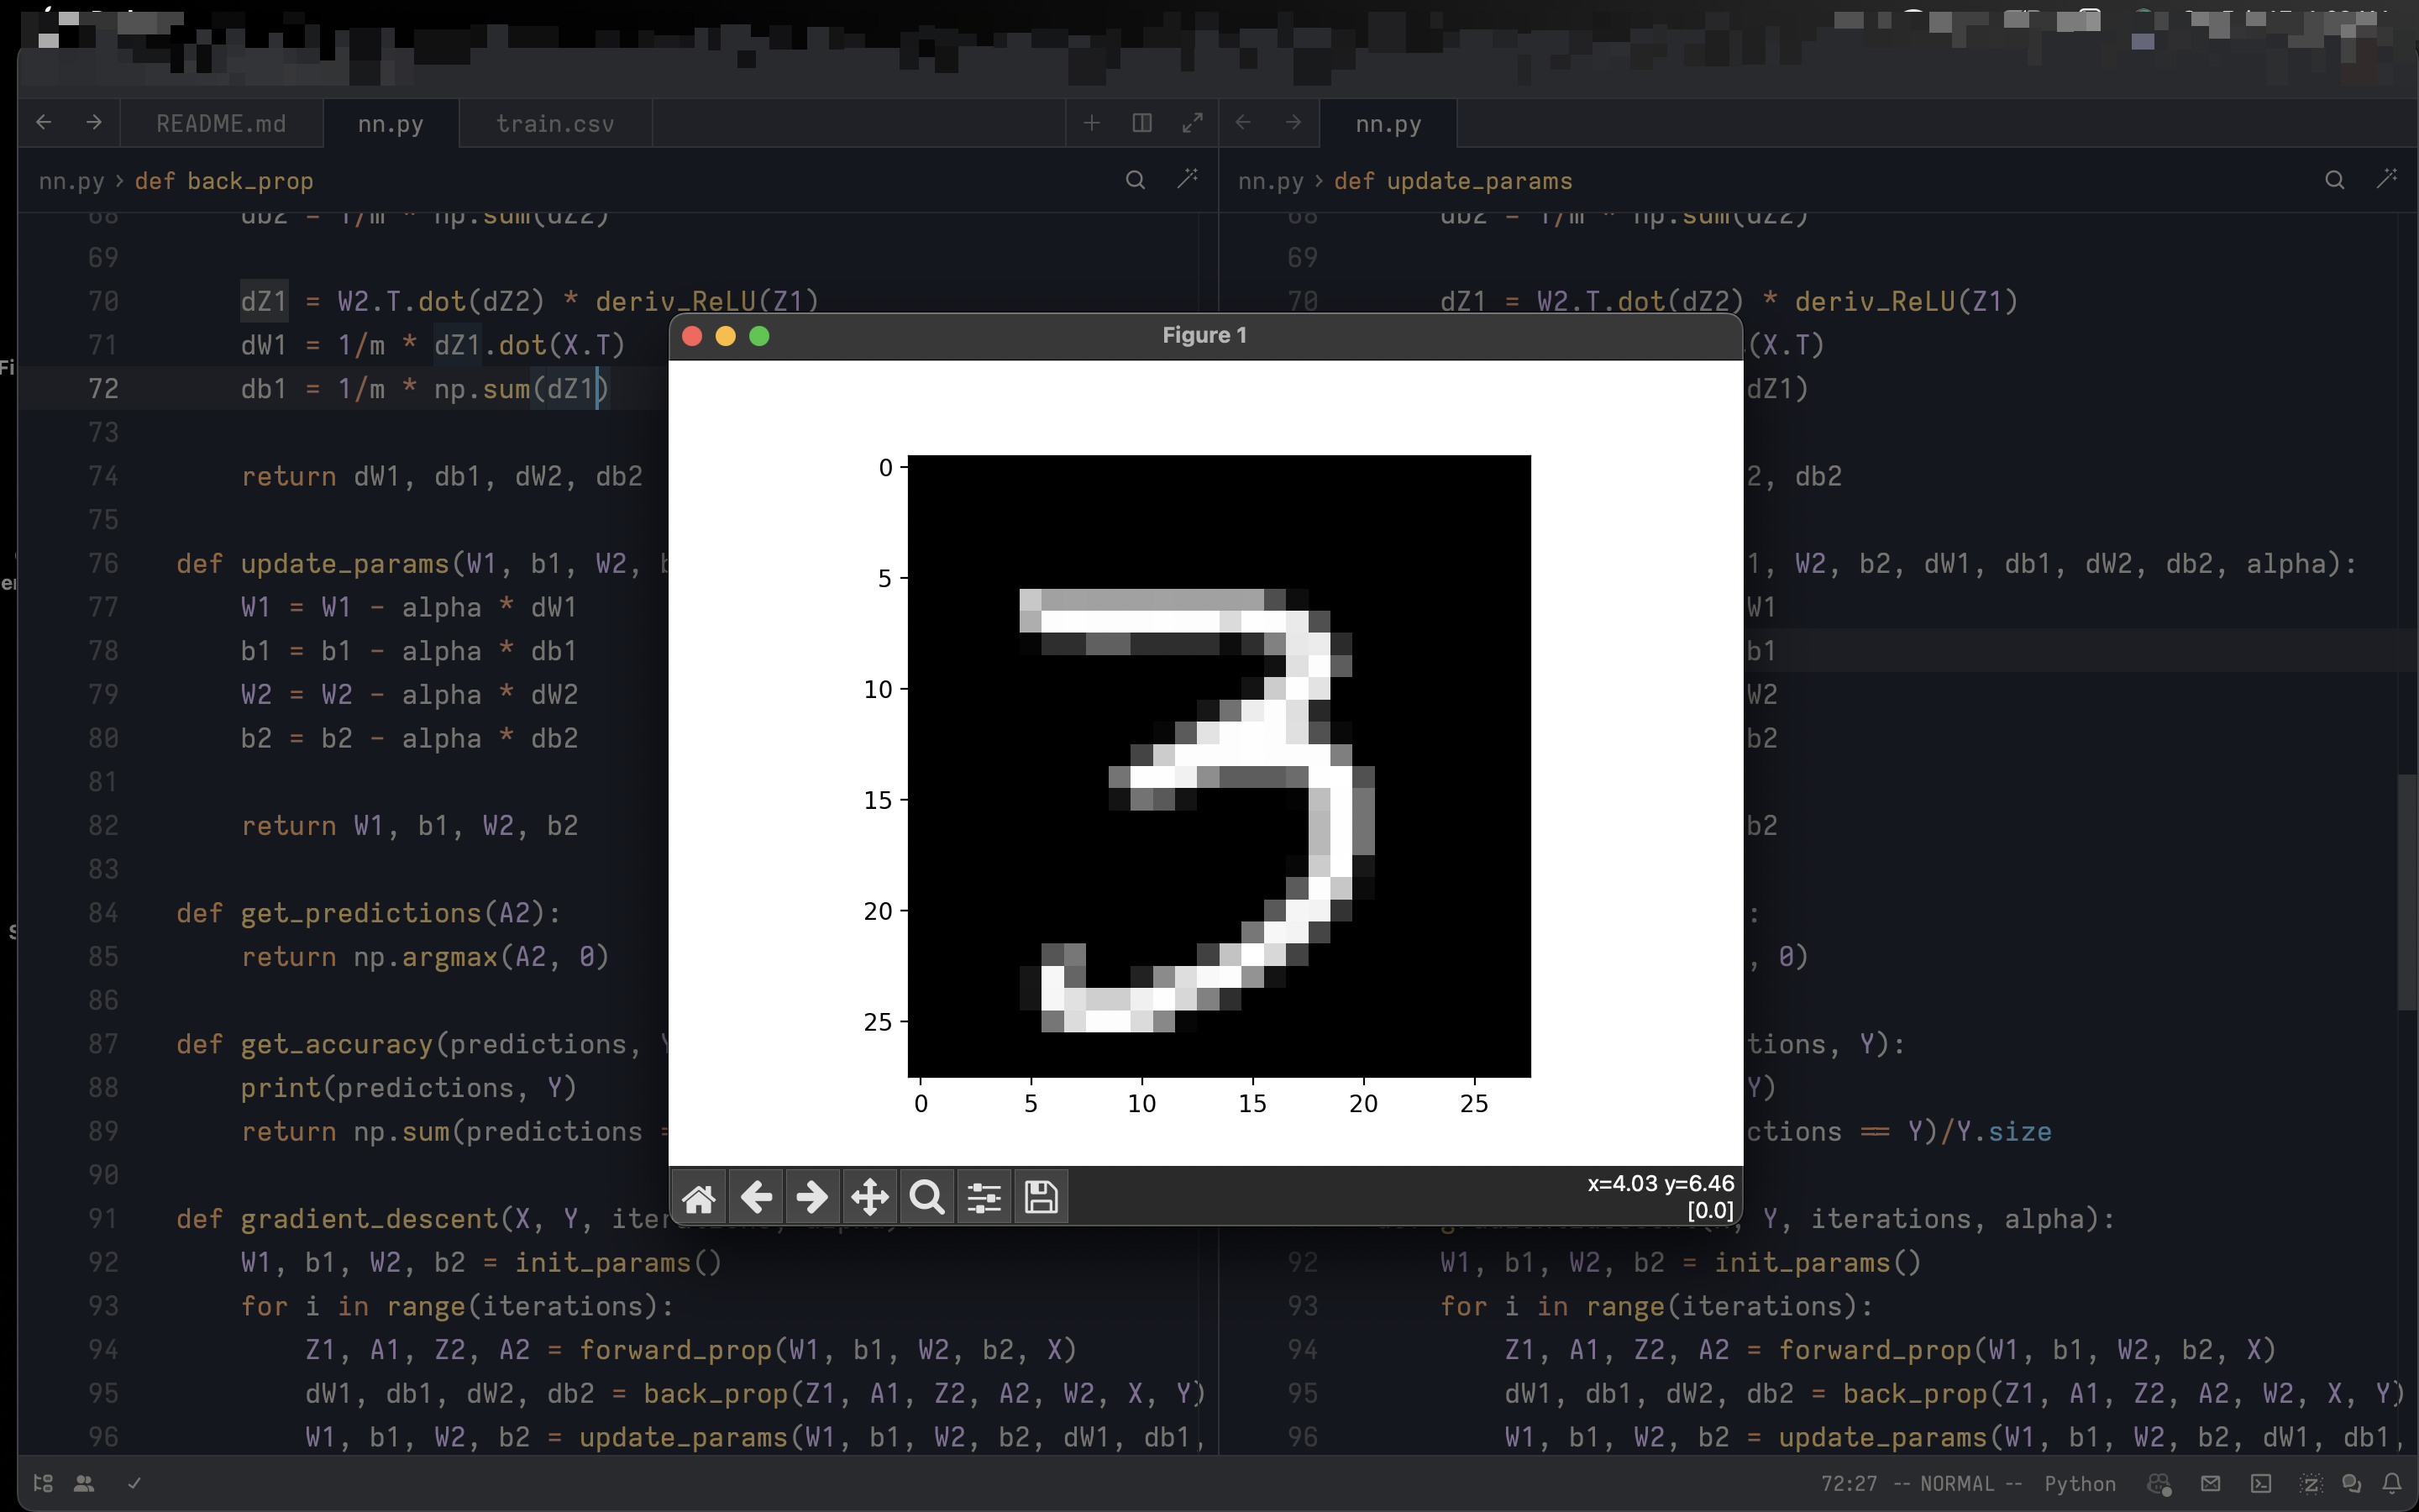Viewport: 2419px width, 1512px height.
Task: Save the figure with the floppy-disk icon
Action: [1042, 1197]
